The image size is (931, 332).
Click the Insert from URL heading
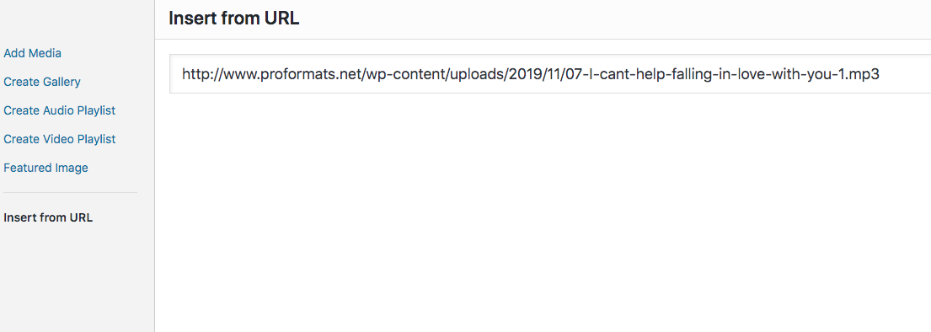point(234,19)
